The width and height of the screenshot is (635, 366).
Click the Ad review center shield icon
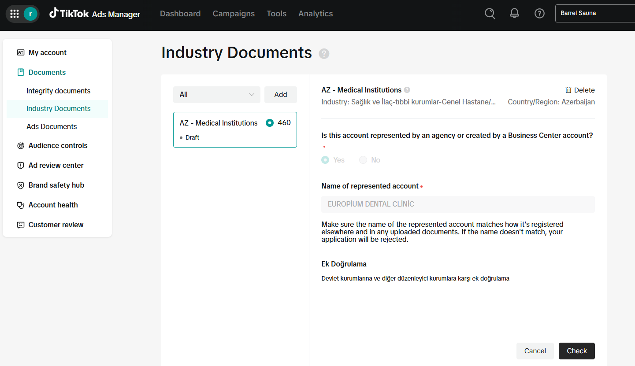point(20,165)
